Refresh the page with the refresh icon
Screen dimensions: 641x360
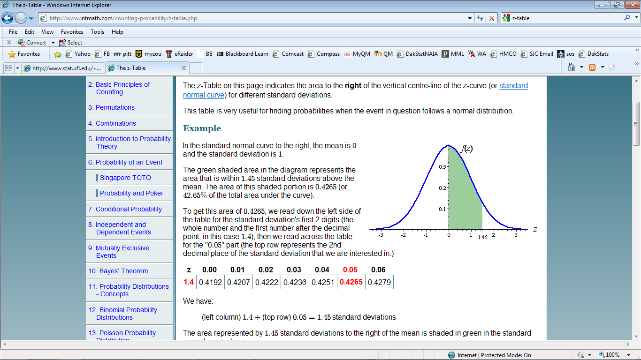(x=479, y=18)
